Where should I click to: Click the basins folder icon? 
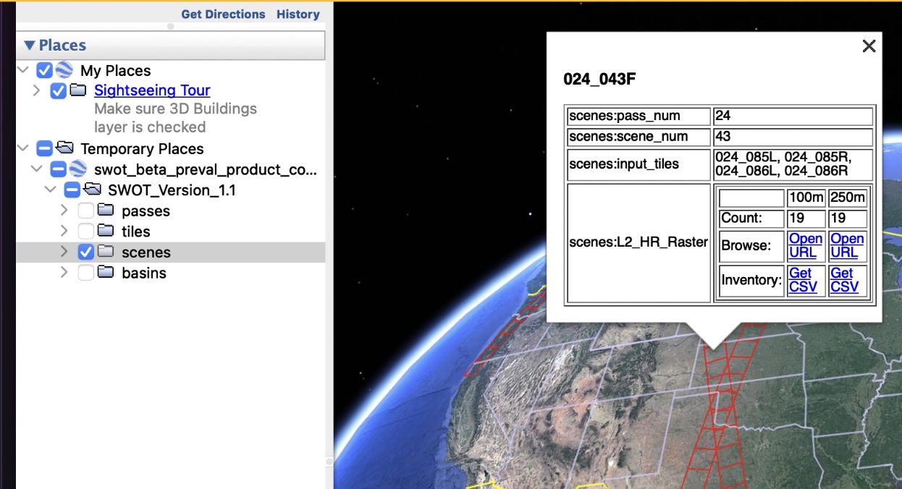point(106,273)
